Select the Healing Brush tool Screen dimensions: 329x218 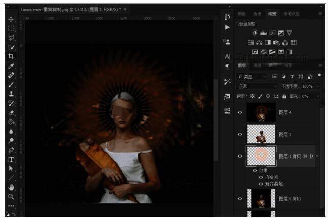11,75
